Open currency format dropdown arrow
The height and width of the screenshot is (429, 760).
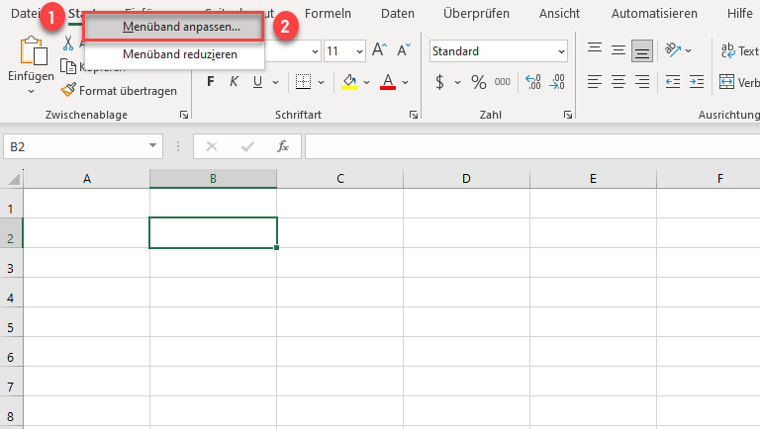pos(457,83)
